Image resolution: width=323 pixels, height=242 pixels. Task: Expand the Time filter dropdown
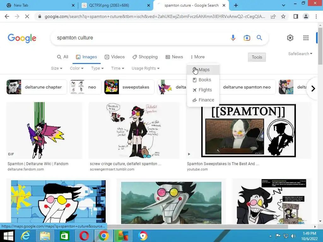[x=118, y=68]
